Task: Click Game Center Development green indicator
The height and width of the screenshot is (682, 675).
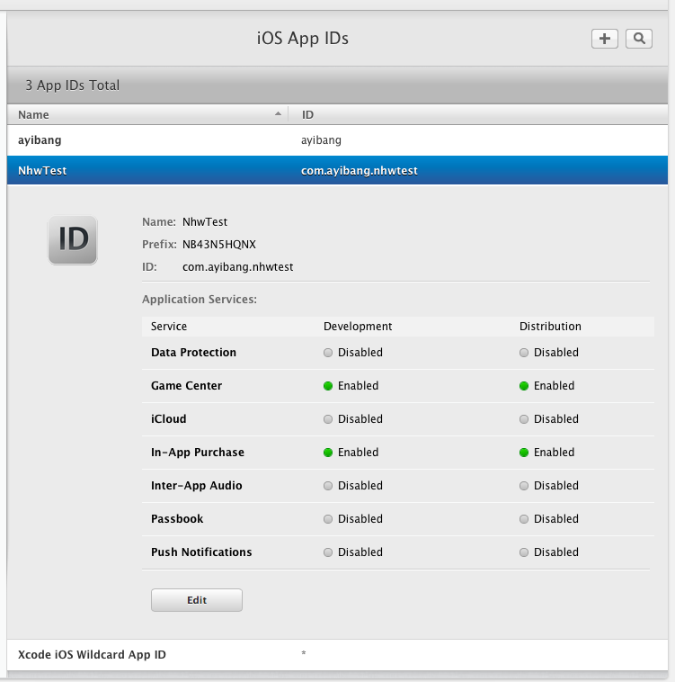Action: [x=328, y=386]
